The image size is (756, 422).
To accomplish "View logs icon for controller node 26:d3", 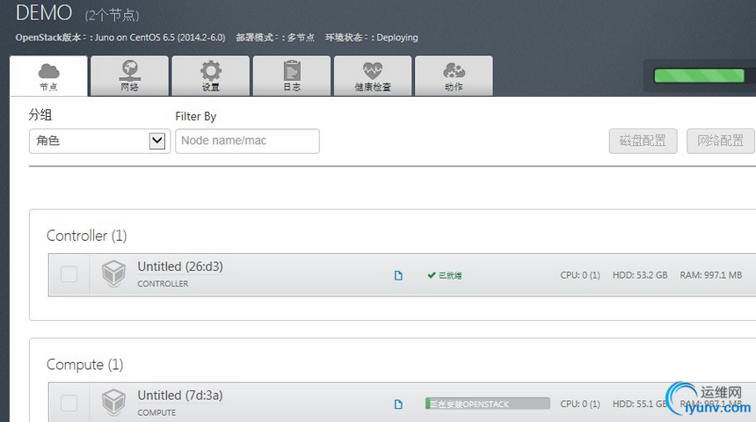I will (x=398, y=275).
